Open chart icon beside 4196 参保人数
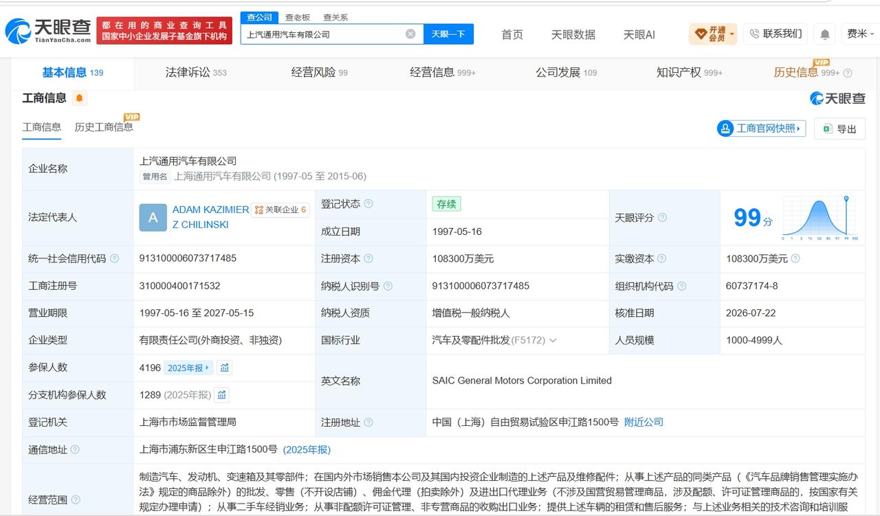The image size is (880, 516). (x=224, y=368)
